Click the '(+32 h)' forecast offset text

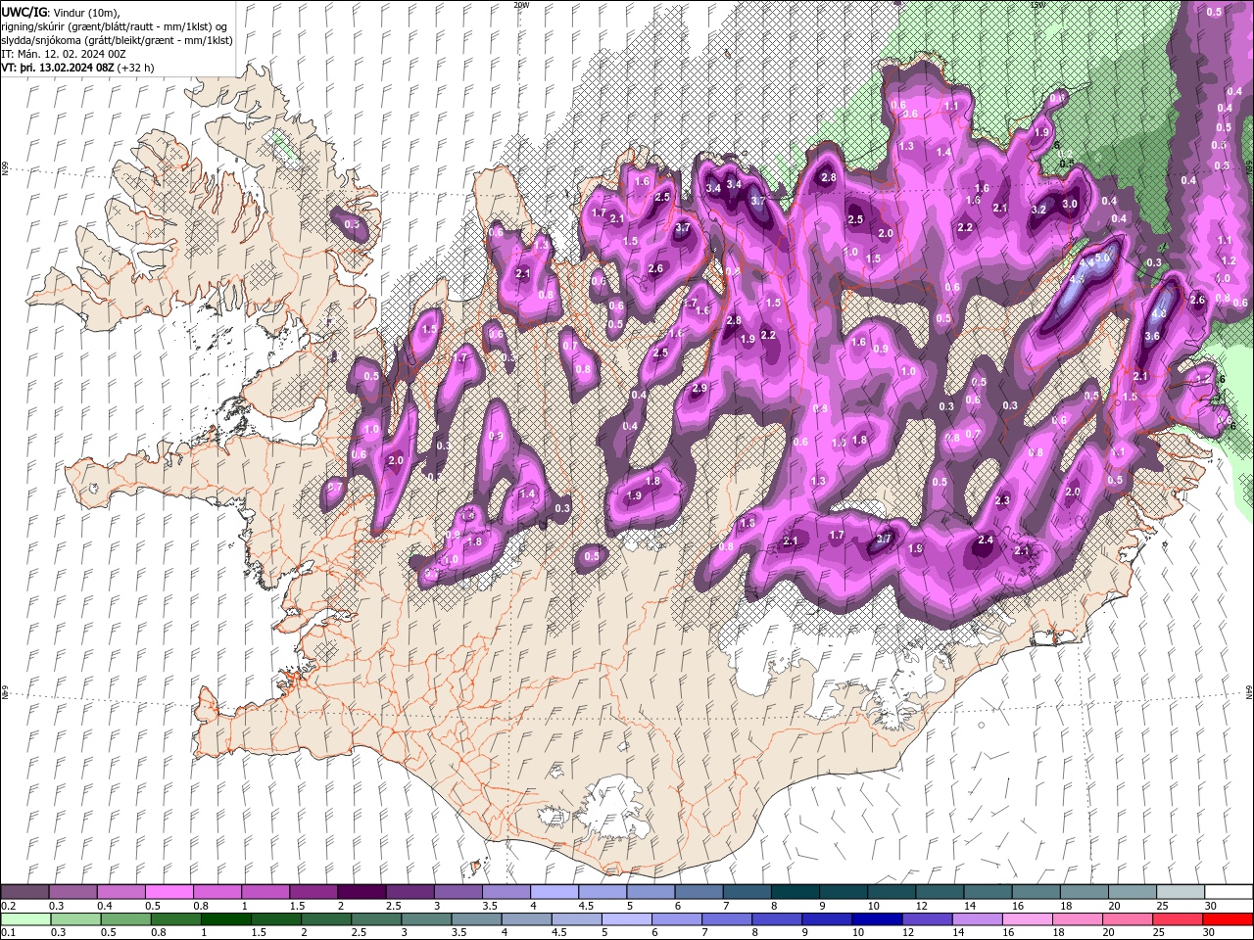point(134,68)
